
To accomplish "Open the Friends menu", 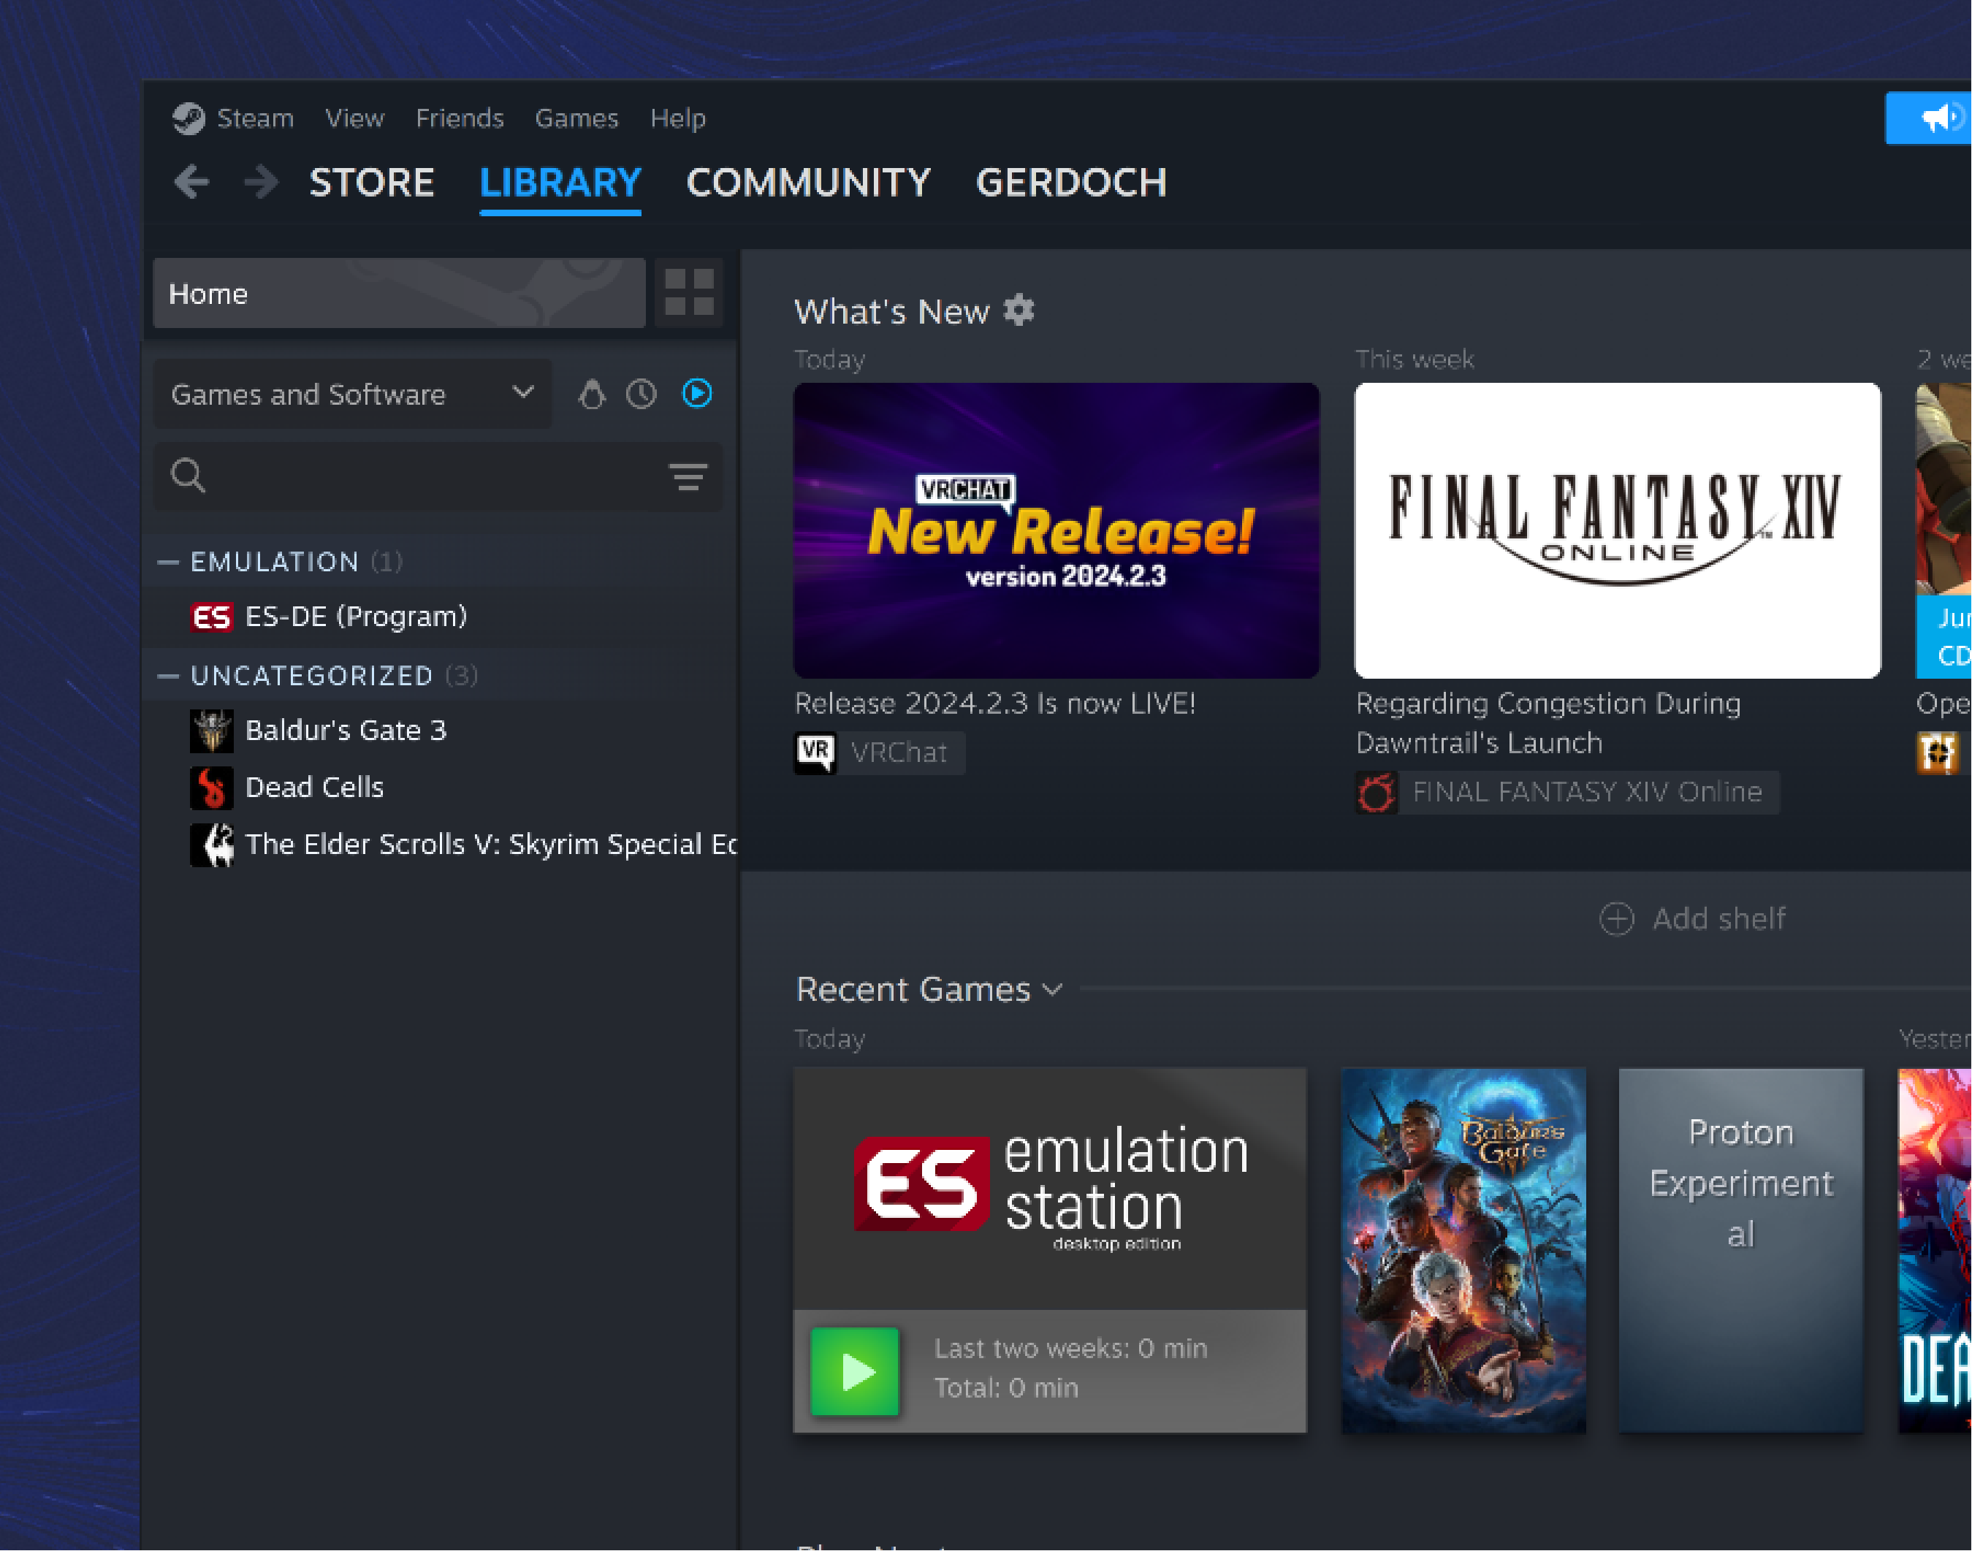I will point(460,118).
